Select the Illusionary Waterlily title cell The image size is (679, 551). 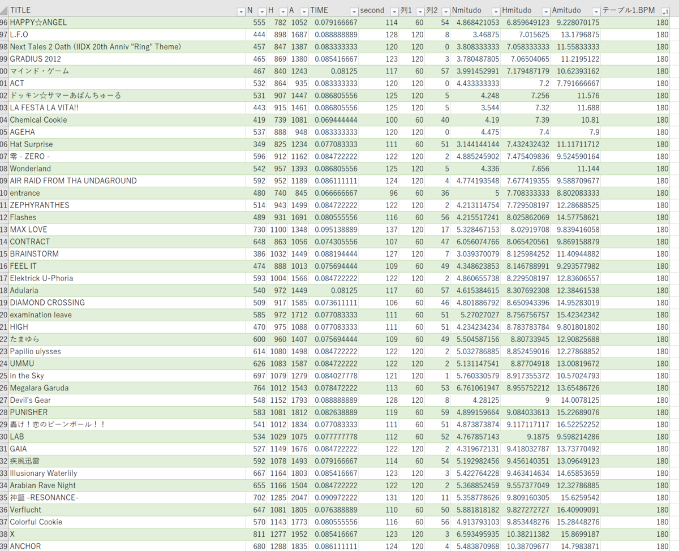click(127, 473)
